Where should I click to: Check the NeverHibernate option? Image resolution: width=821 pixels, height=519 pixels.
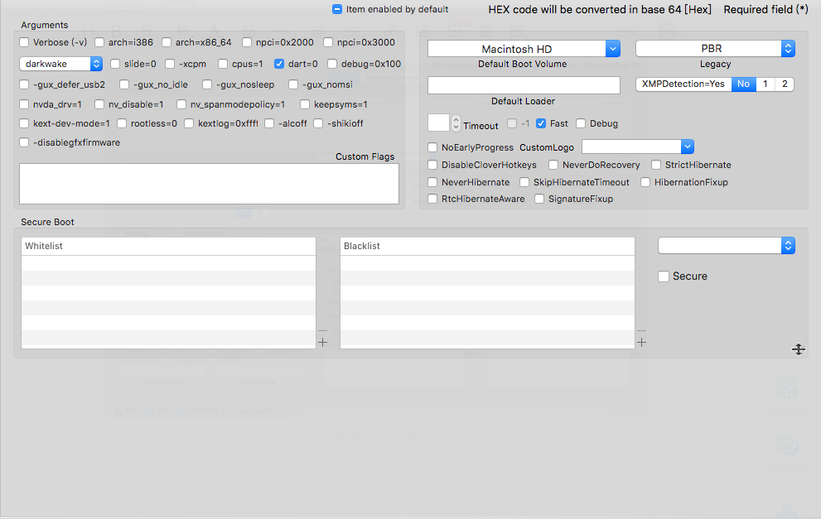[x=432, y=182]
